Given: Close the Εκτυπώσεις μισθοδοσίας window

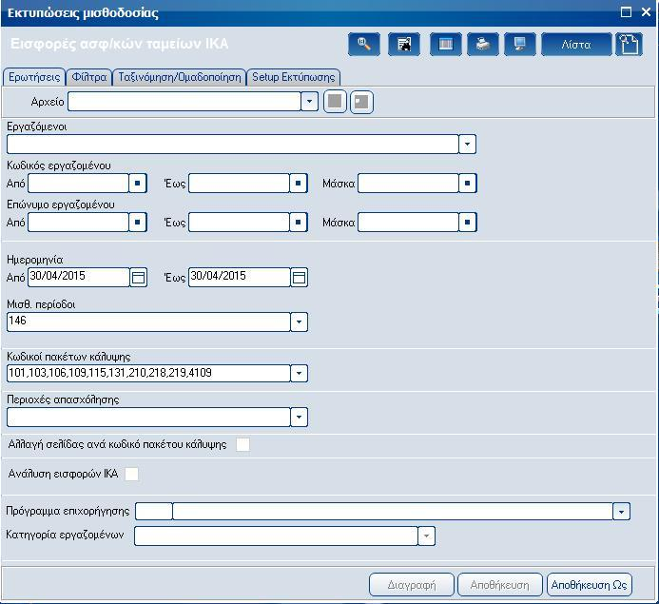Looking at the screenshot, I should click(646, 12).
